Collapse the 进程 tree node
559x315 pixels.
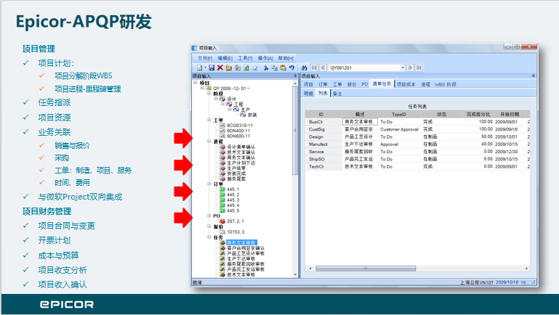click(209, 142)
